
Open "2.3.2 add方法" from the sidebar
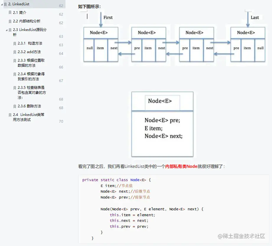pyautogui.click(x=30, y=52)
